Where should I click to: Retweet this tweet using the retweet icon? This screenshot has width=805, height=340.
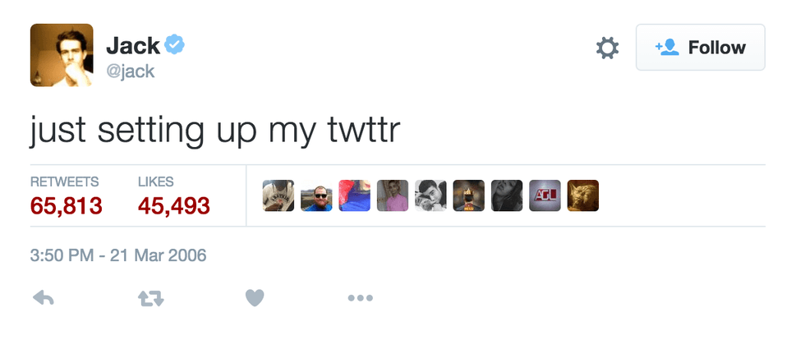pyautogui.click(x=150, y=298)
